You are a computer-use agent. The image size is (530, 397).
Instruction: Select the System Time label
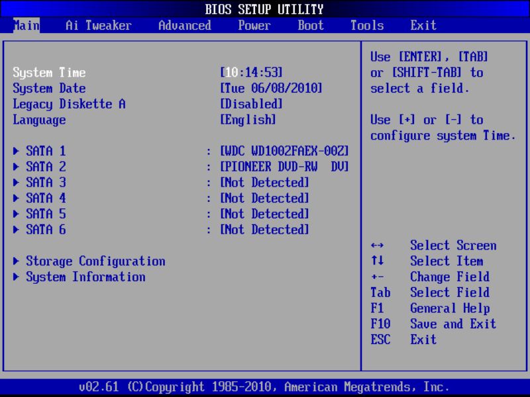coord(49,73)
